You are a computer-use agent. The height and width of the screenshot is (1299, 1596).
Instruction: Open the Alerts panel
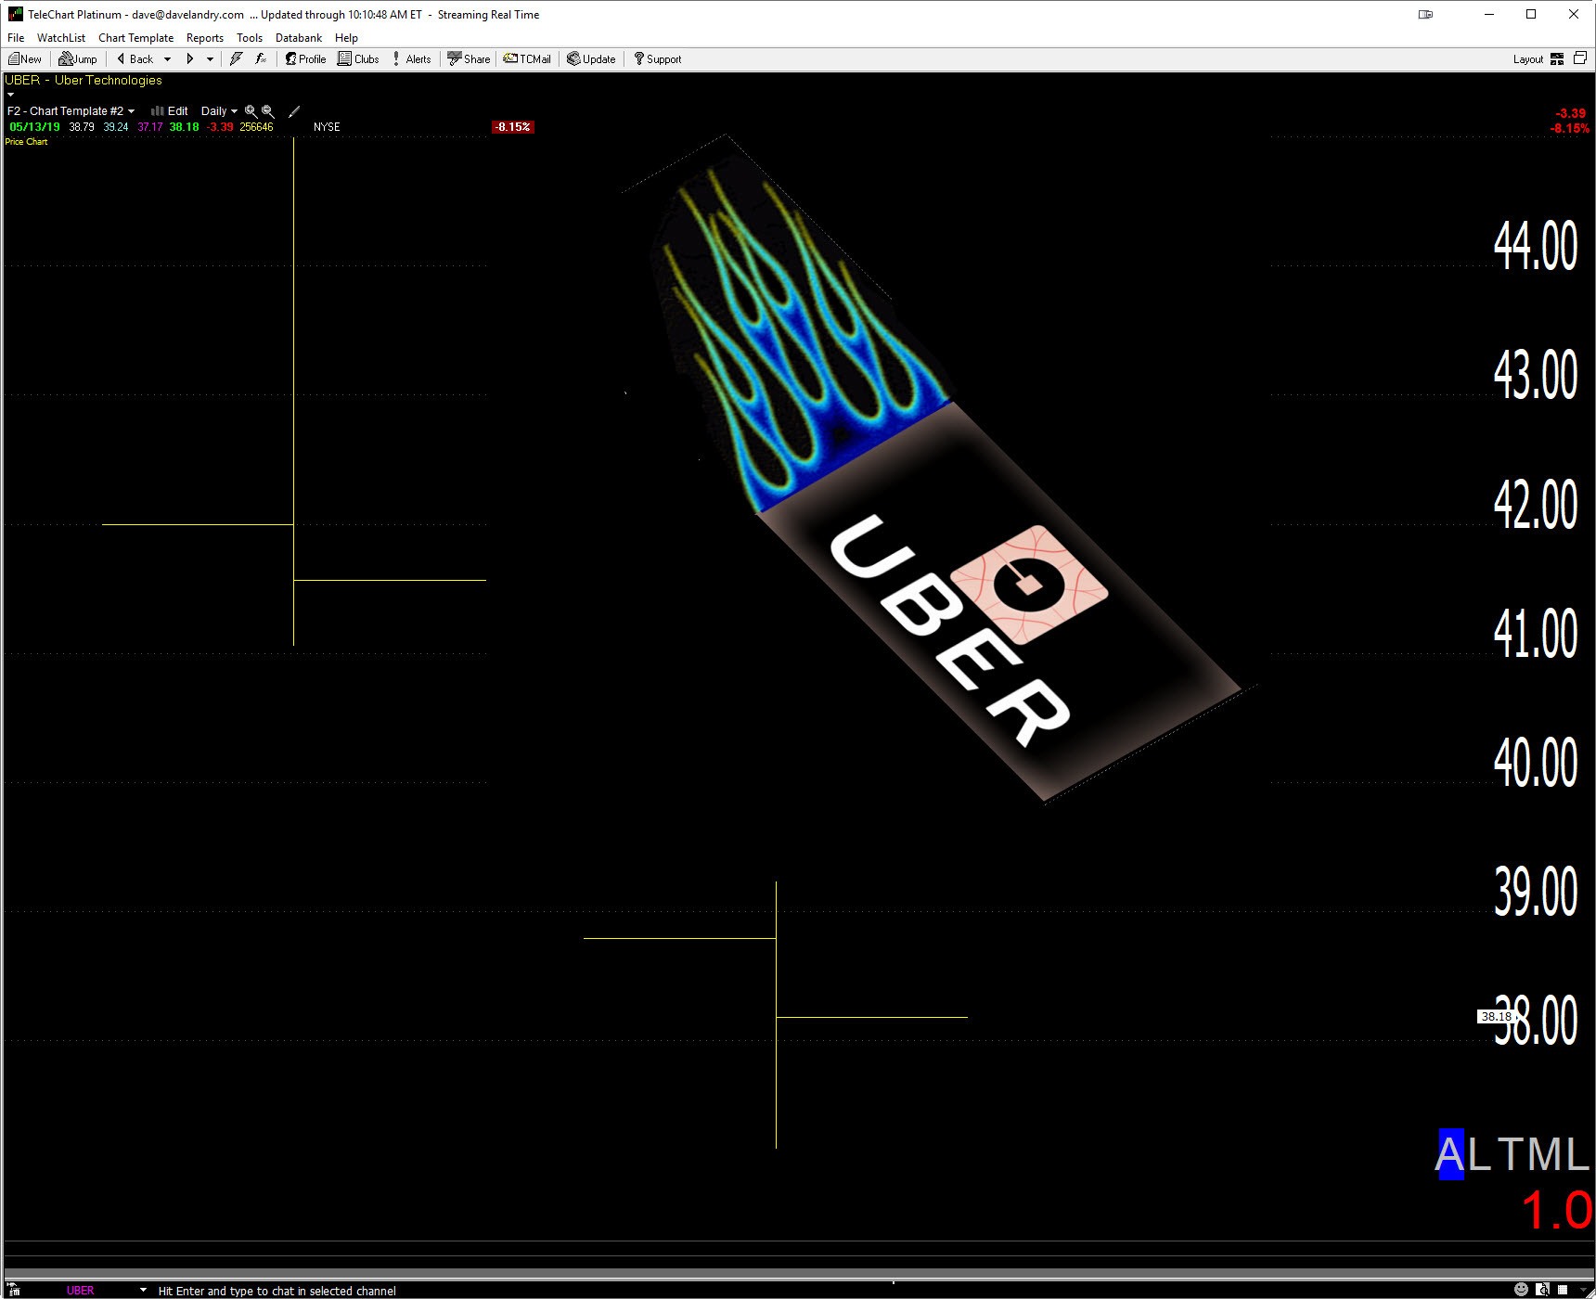(x=412, y=58)
